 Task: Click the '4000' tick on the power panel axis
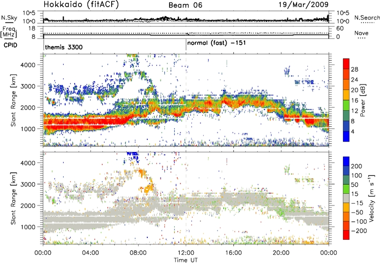coord(28,65)
